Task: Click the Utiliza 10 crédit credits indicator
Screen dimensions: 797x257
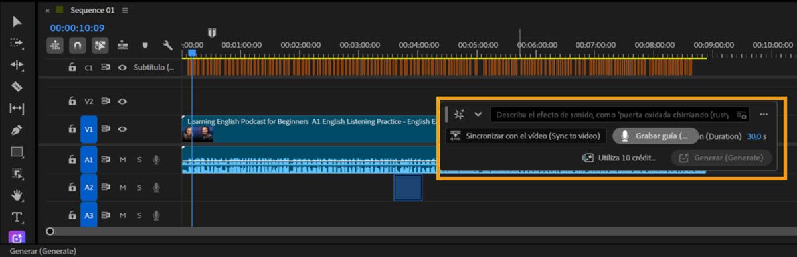Action: coord(618,158)
